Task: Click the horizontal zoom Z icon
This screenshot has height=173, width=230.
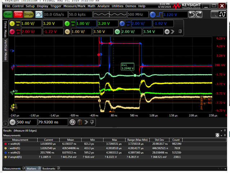Action: point(72,122)
